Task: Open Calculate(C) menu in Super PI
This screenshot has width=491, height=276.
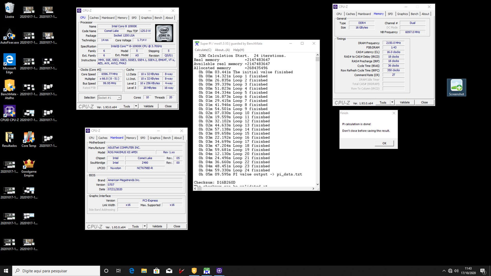Action: pos(203,50)
